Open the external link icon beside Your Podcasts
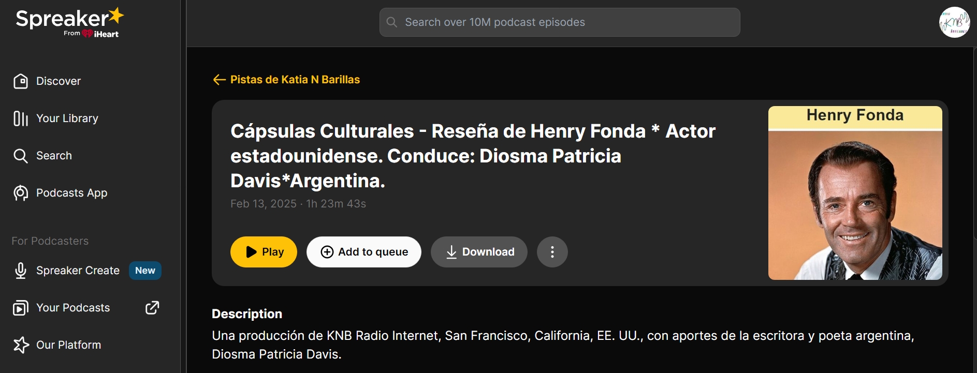 click(152, 308)
